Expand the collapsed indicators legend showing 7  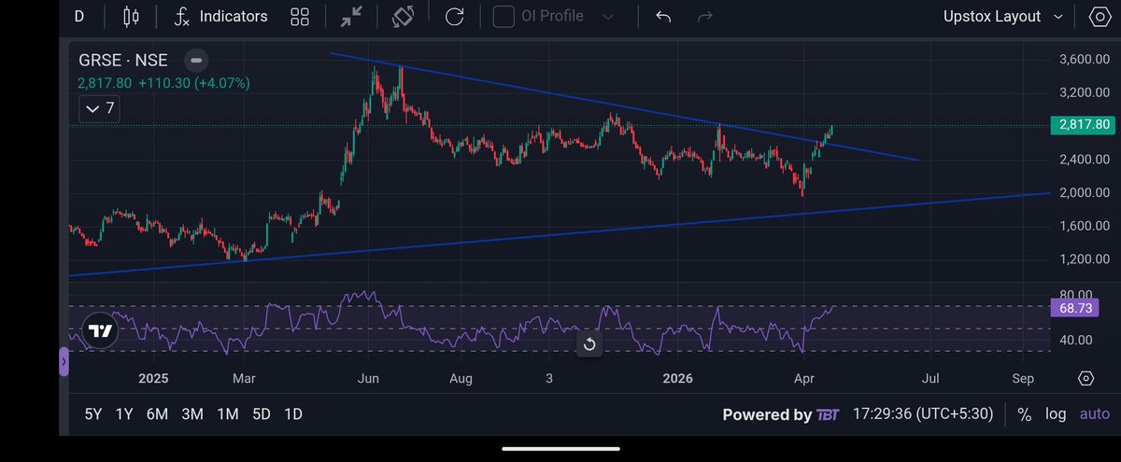pos(99,108)
